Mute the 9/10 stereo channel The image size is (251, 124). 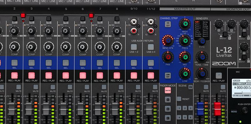[x=138, y=87]
